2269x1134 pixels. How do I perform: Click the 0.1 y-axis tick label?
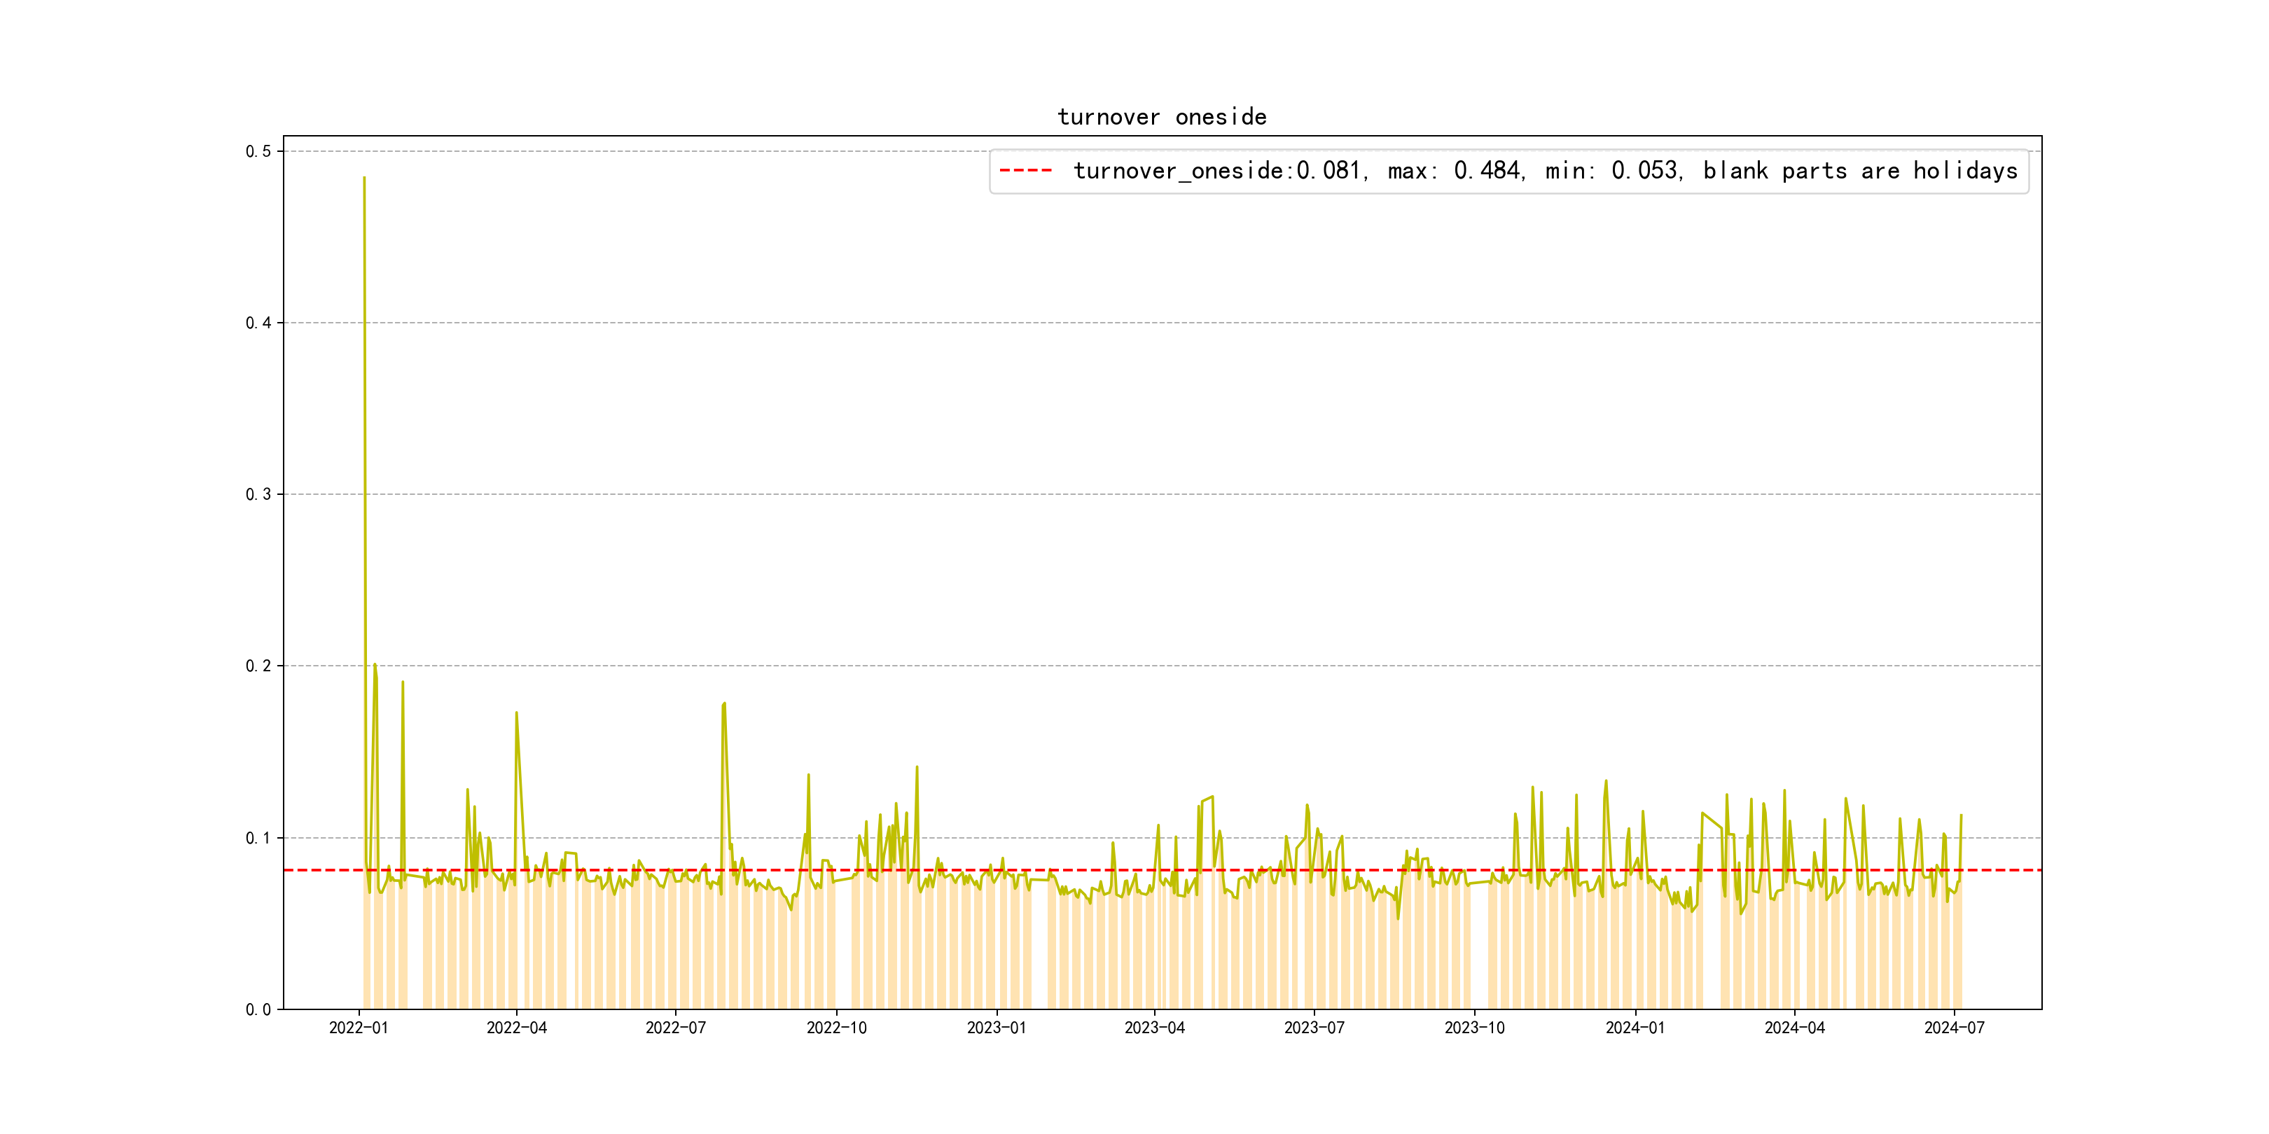[258, 838]
